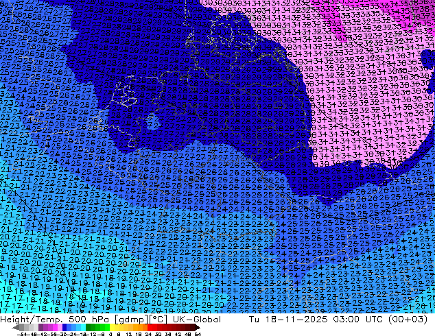The height and width of the screenshot is (336, 435).
Task: Click the yellow legend swatch at 0
Action: [112, 327]
